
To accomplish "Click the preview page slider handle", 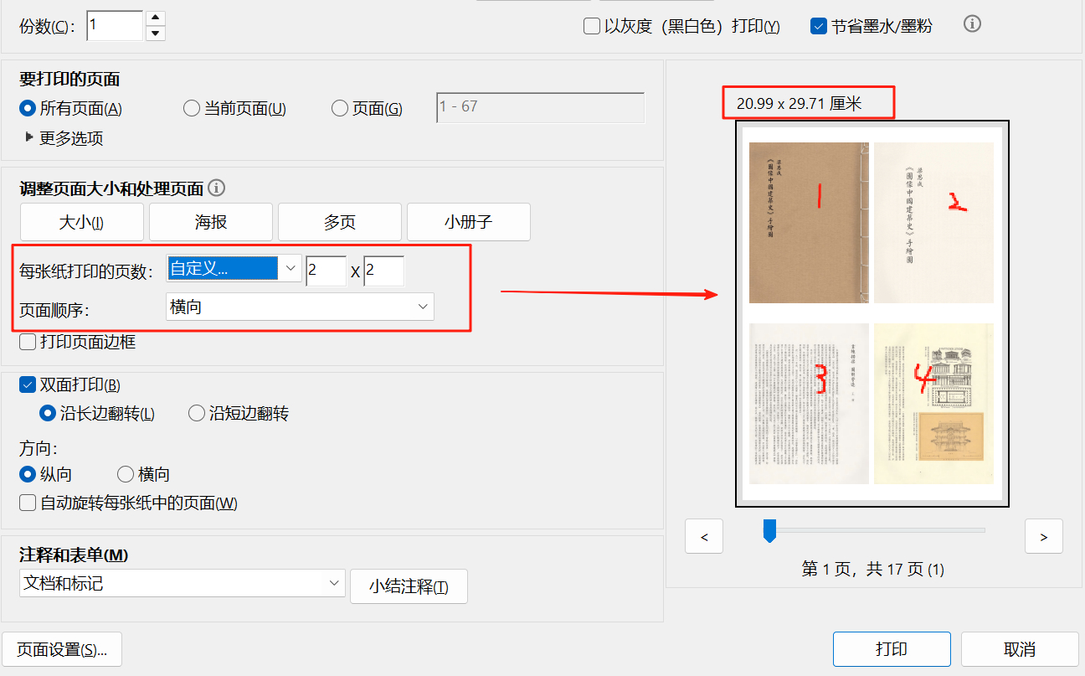I will click(769, 530).
